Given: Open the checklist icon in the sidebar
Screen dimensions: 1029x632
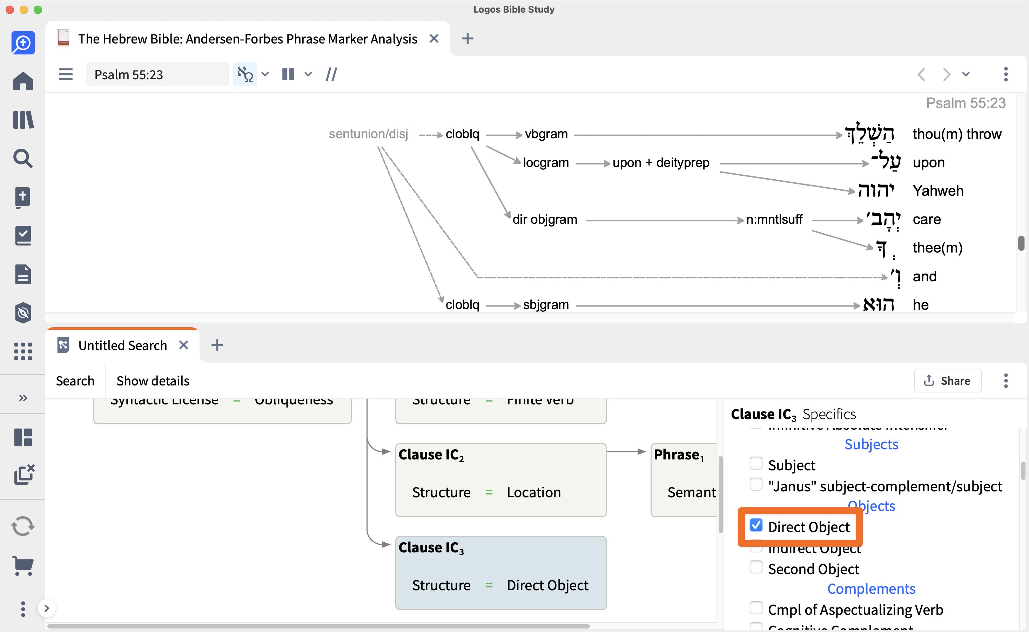Looking at the screenshot, I should (x=23, y=236).
